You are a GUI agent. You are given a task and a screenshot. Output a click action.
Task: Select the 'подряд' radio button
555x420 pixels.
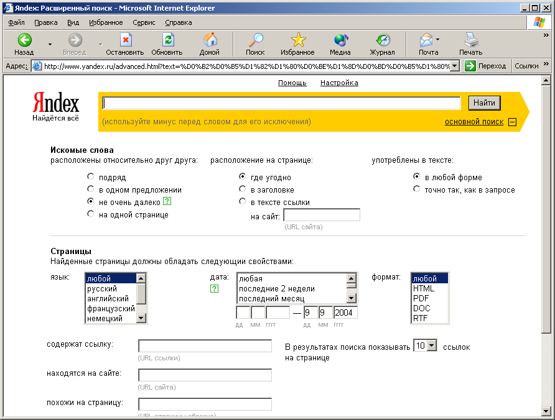91,176
